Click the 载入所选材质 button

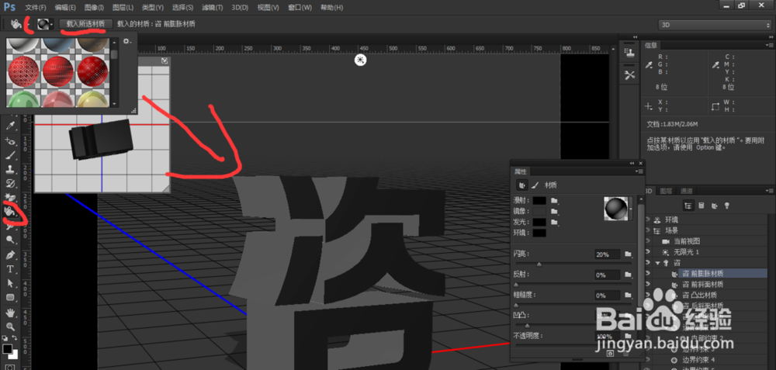tap(87, 24)
